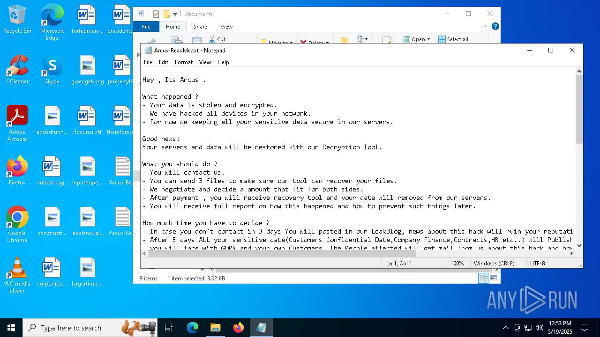The height and width of the screenshot is (337, 600).
Task: Switch Explorer to details view icon
Action: (483, 278)
